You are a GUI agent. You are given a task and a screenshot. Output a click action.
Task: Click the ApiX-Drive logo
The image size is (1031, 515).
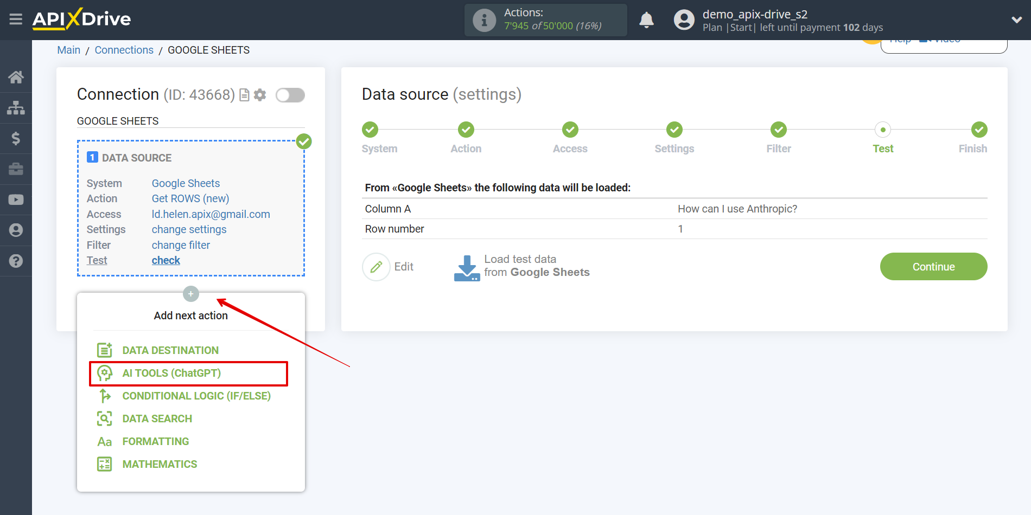81,19
